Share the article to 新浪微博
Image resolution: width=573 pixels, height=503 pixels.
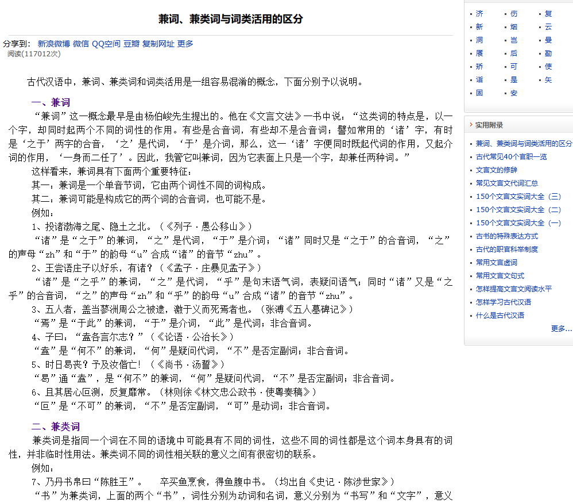(x=54, y=44)
